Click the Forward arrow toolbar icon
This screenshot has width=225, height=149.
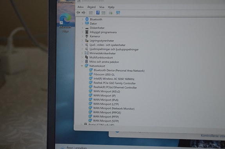point(83,13)
